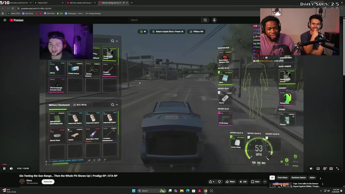Click the Military Backpack search icon

coord(112,105)
